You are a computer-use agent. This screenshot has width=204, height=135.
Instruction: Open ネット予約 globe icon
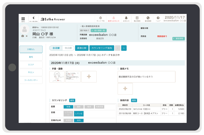pos(100,19)
